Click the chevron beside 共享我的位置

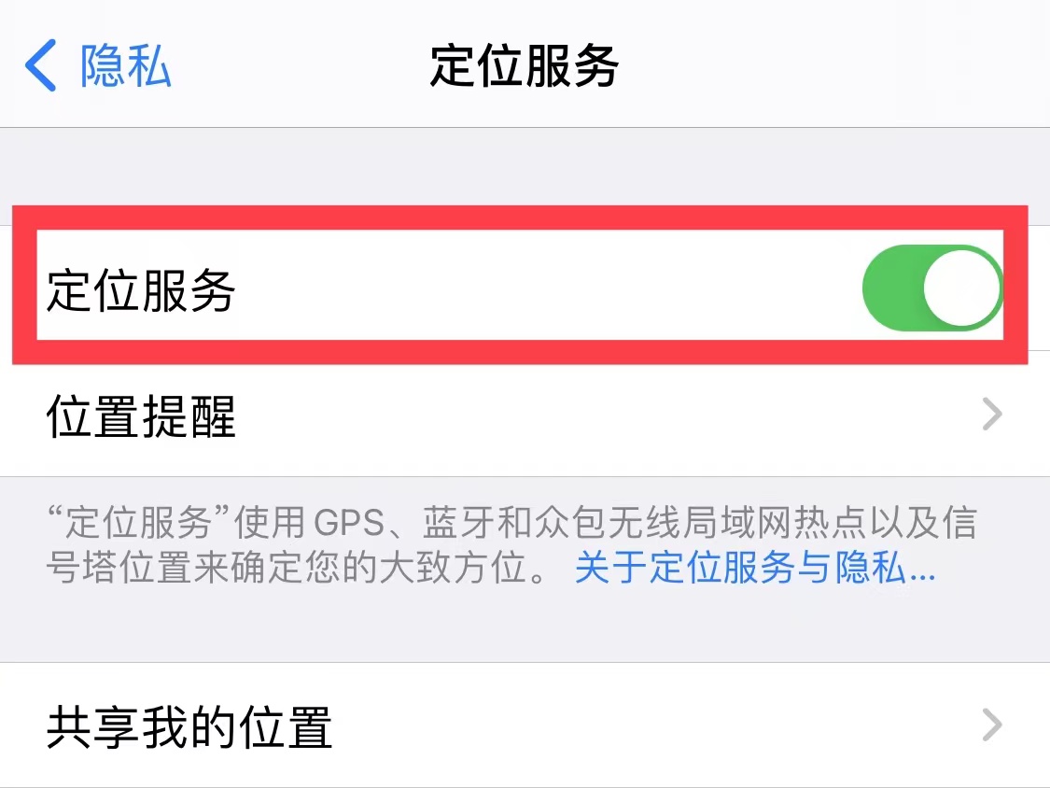tap(992, 725)
